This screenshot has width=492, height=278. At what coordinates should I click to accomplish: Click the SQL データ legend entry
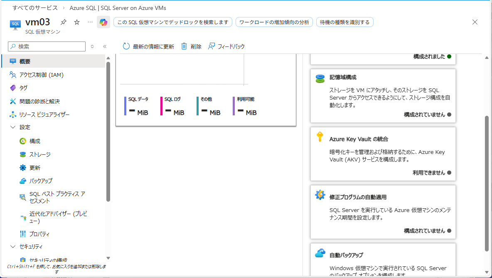tap(137, 106)
